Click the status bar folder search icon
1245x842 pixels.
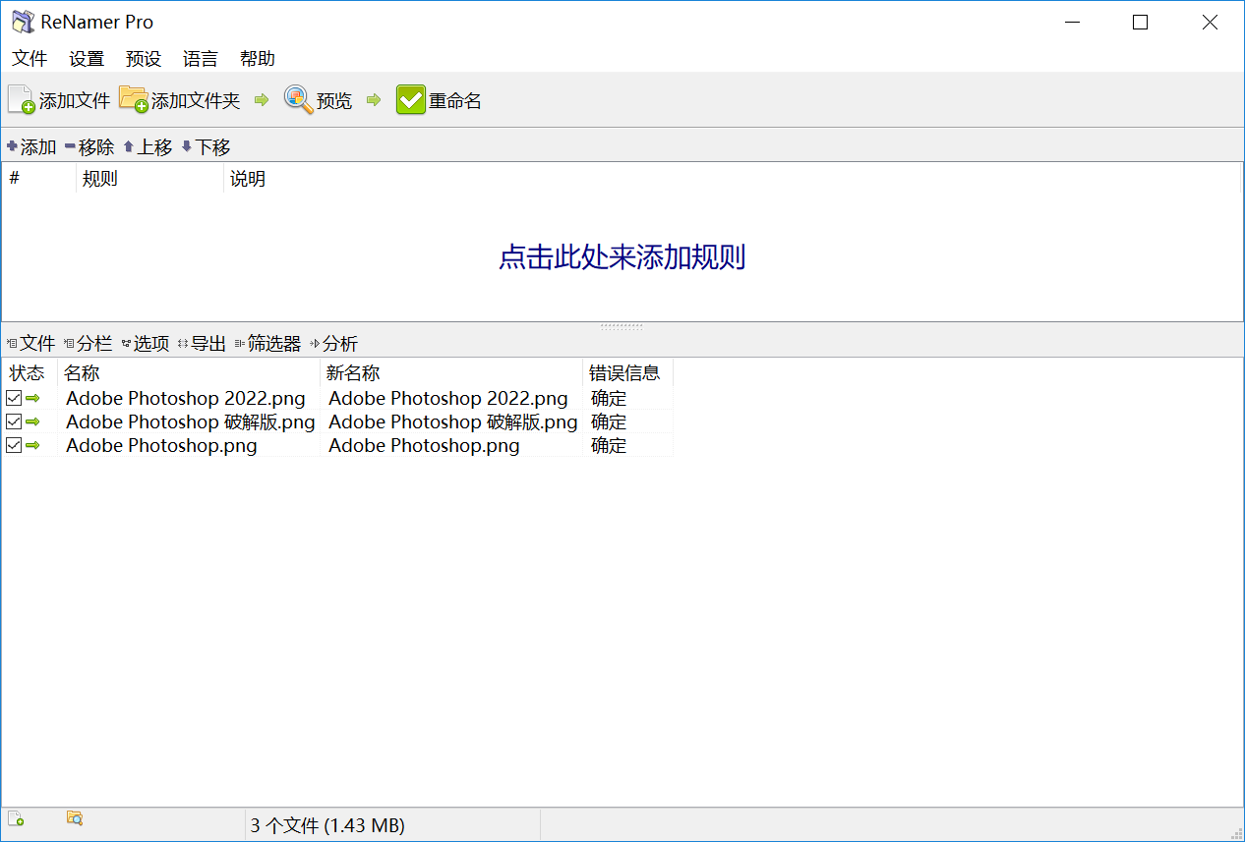pyautogui.click(x=75, y=817)
